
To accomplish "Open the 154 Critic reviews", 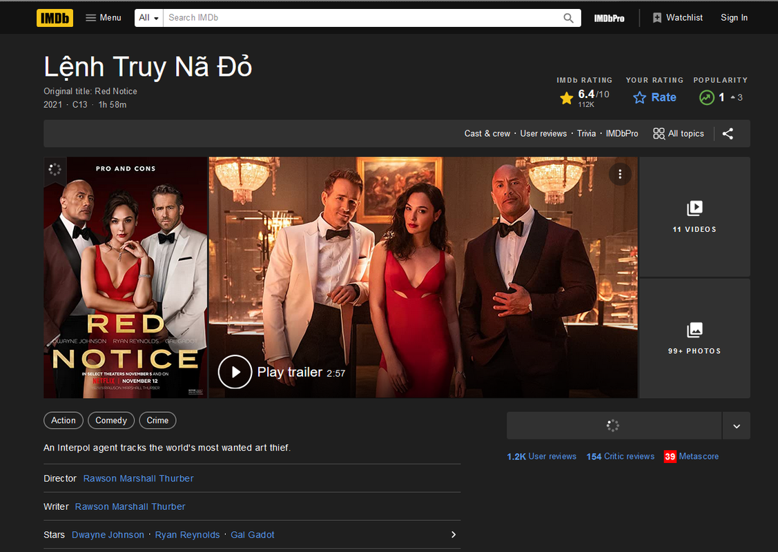I will tap(620, 456).
